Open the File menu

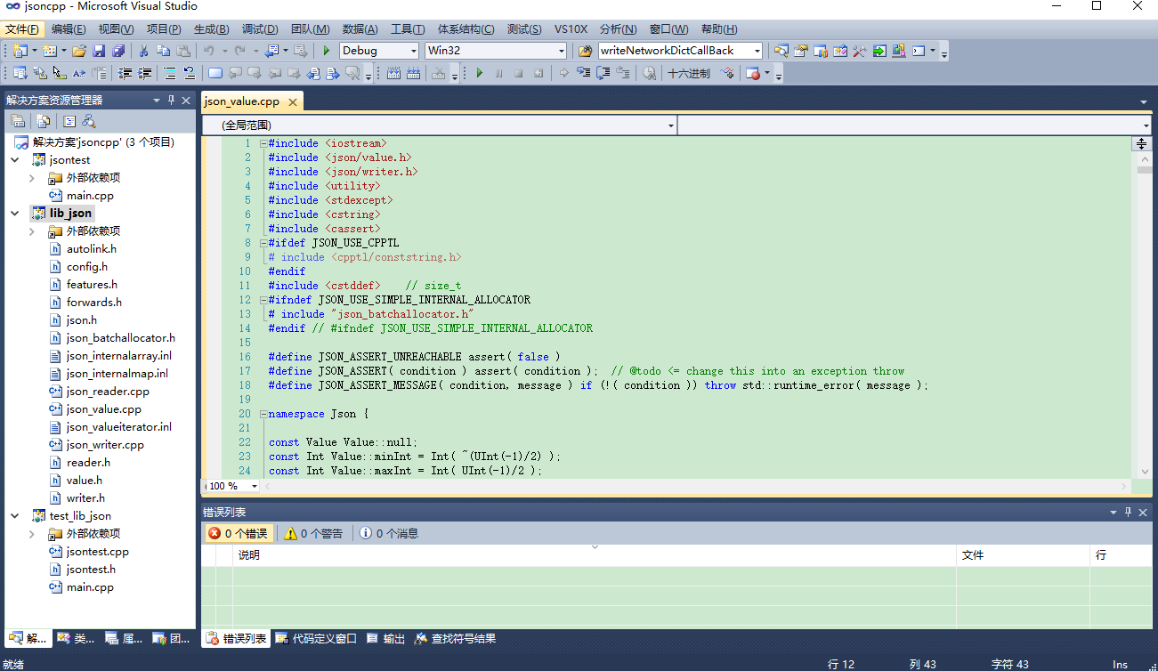tap(21, 29)
